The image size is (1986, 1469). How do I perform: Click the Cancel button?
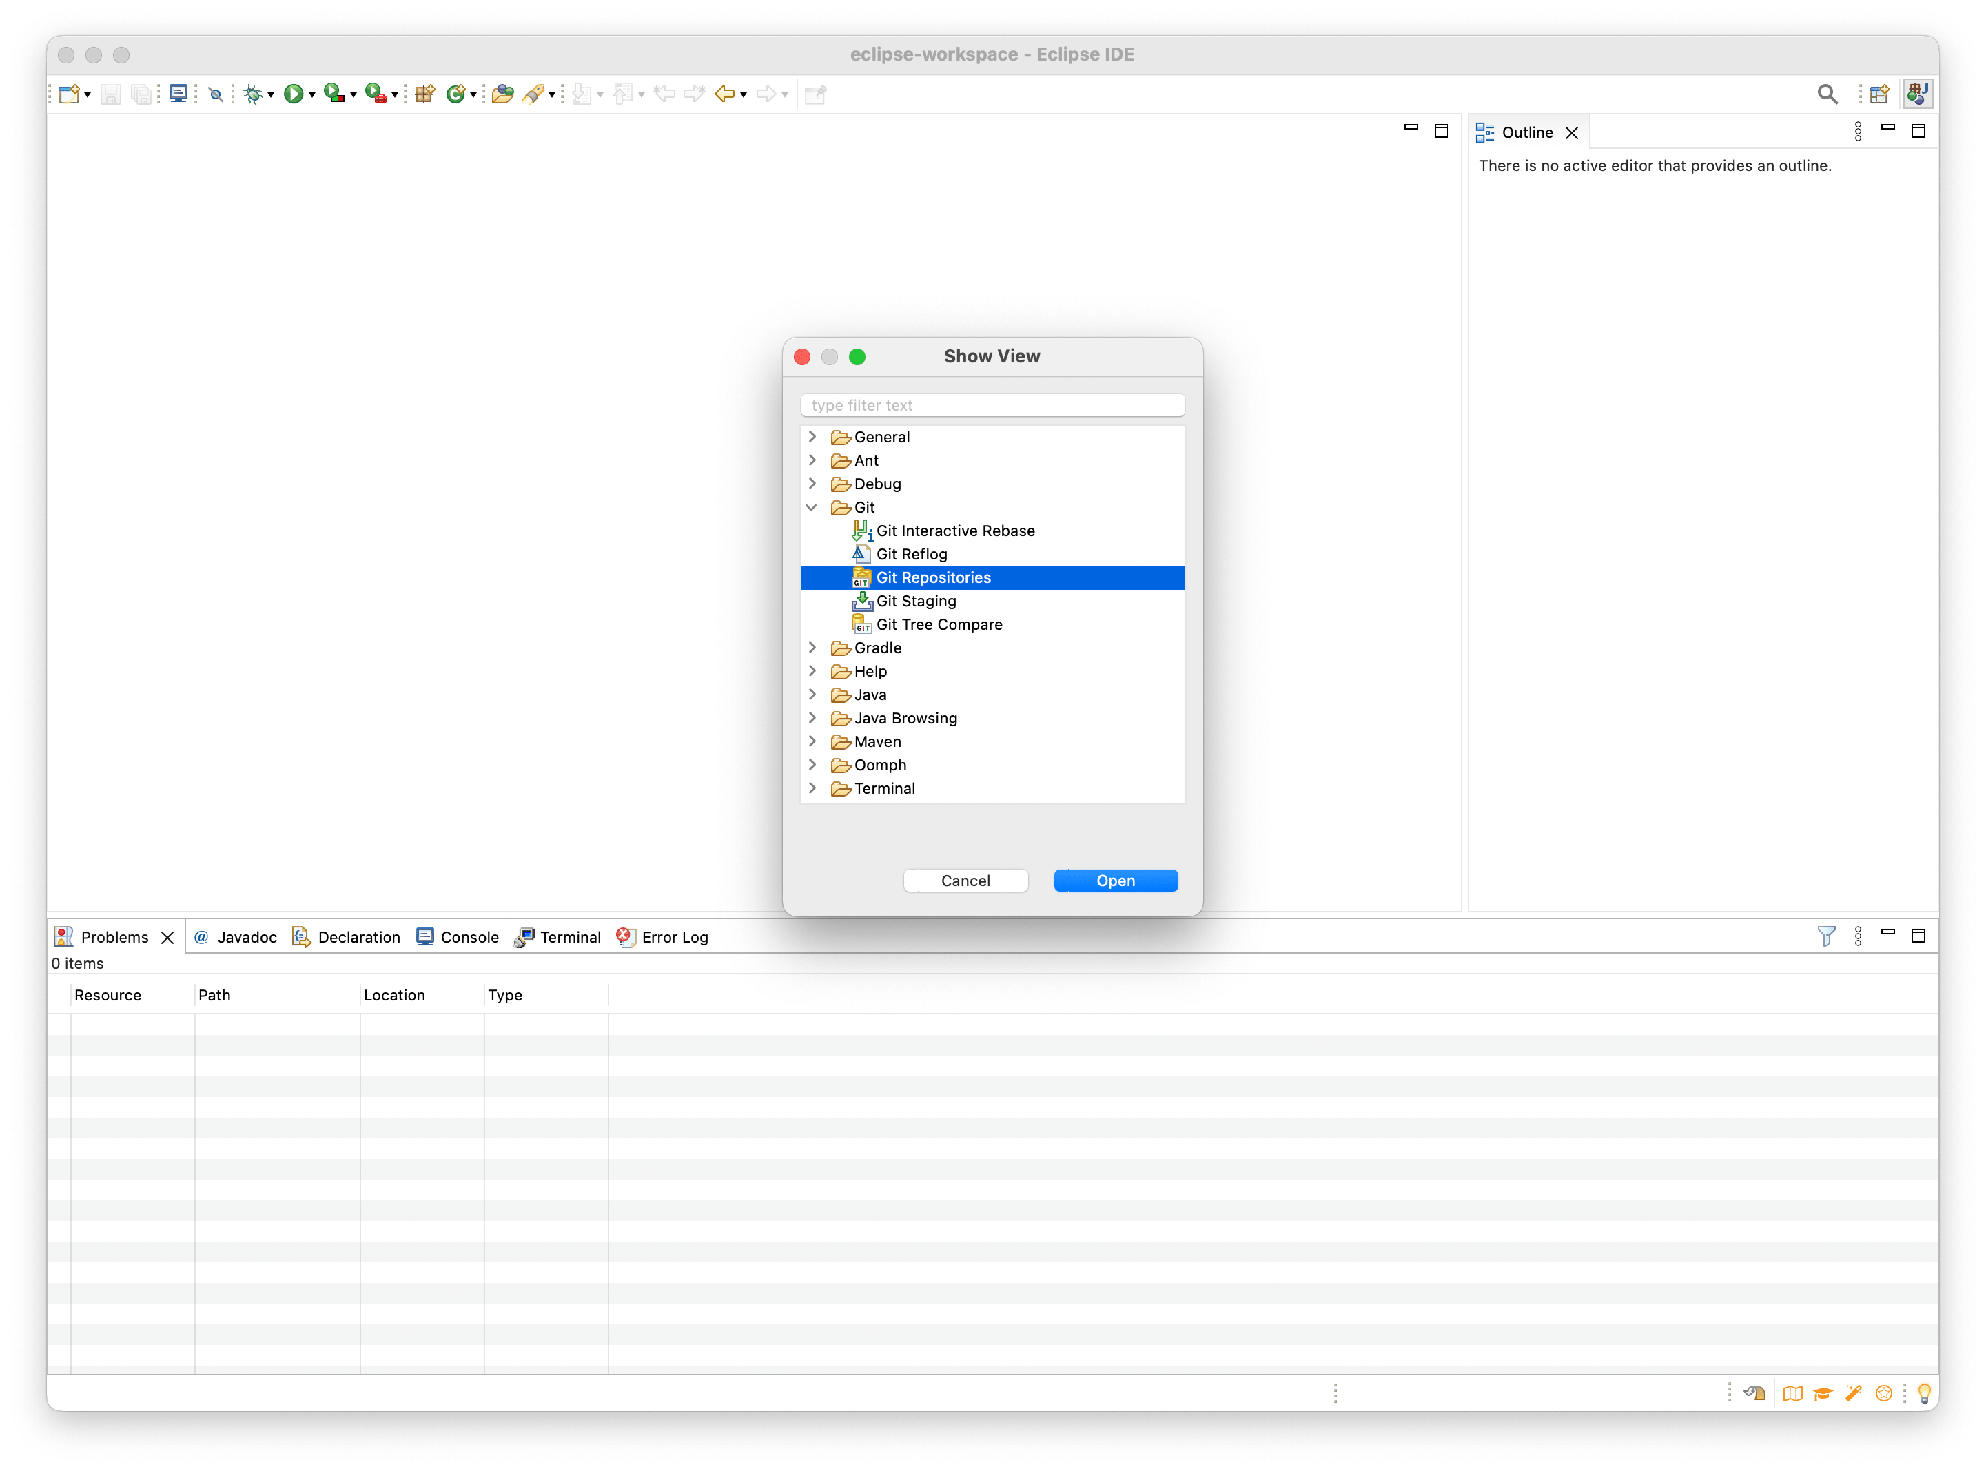pos(966,881)
